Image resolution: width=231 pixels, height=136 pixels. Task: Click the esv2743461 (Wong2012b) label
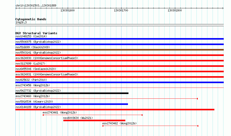60,112
